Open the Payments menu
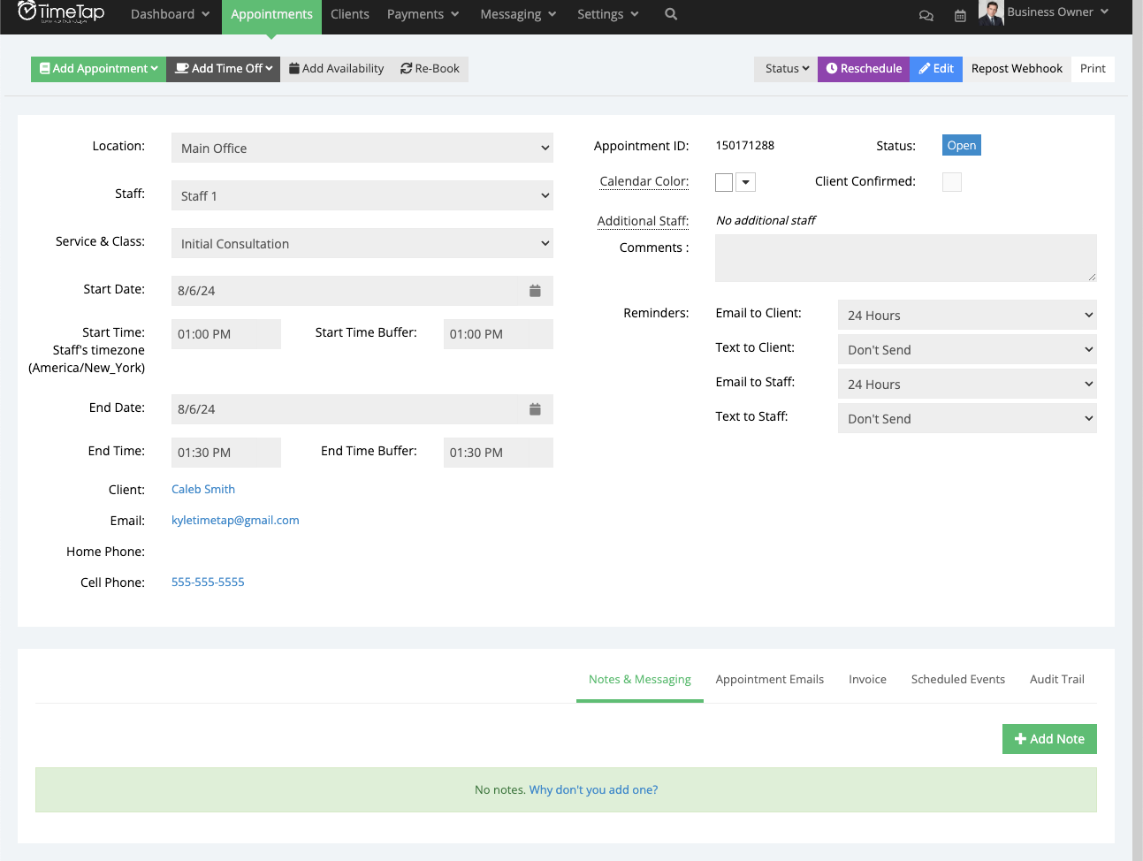Screen dimensions: 1143x861 coord(423,14)
